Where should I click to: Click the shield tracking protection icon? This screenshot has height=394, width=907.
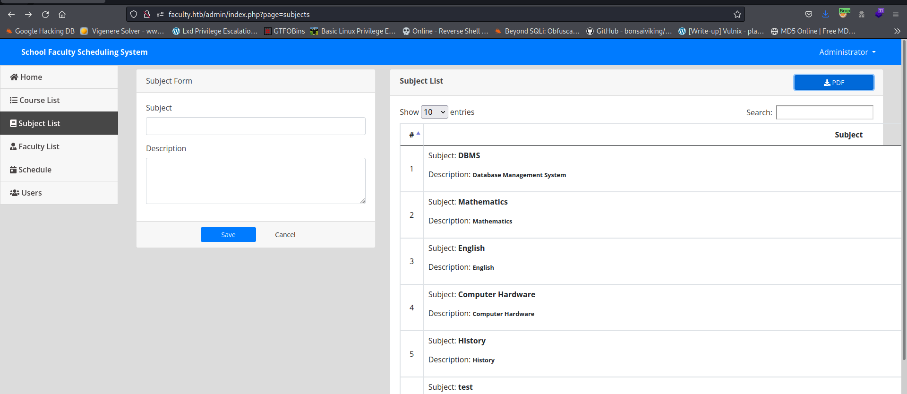134,15
